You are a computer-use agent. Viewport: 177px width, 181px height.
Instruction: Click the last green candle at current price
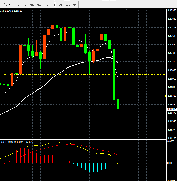click(118, 104)
